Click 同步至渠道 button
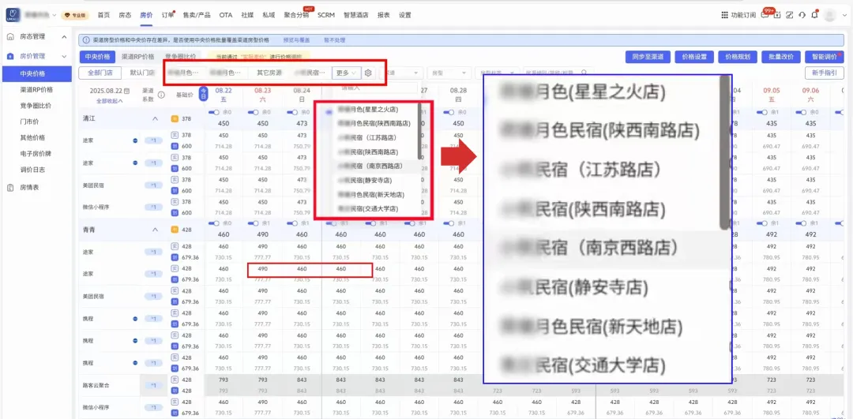Screen dimensions: 853x419 pos(646,57)
